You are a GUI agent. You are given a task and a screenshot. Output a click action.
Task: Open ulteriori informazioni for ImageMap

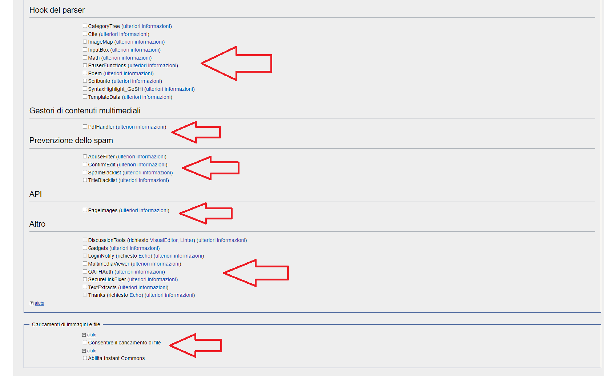[140, 42]
